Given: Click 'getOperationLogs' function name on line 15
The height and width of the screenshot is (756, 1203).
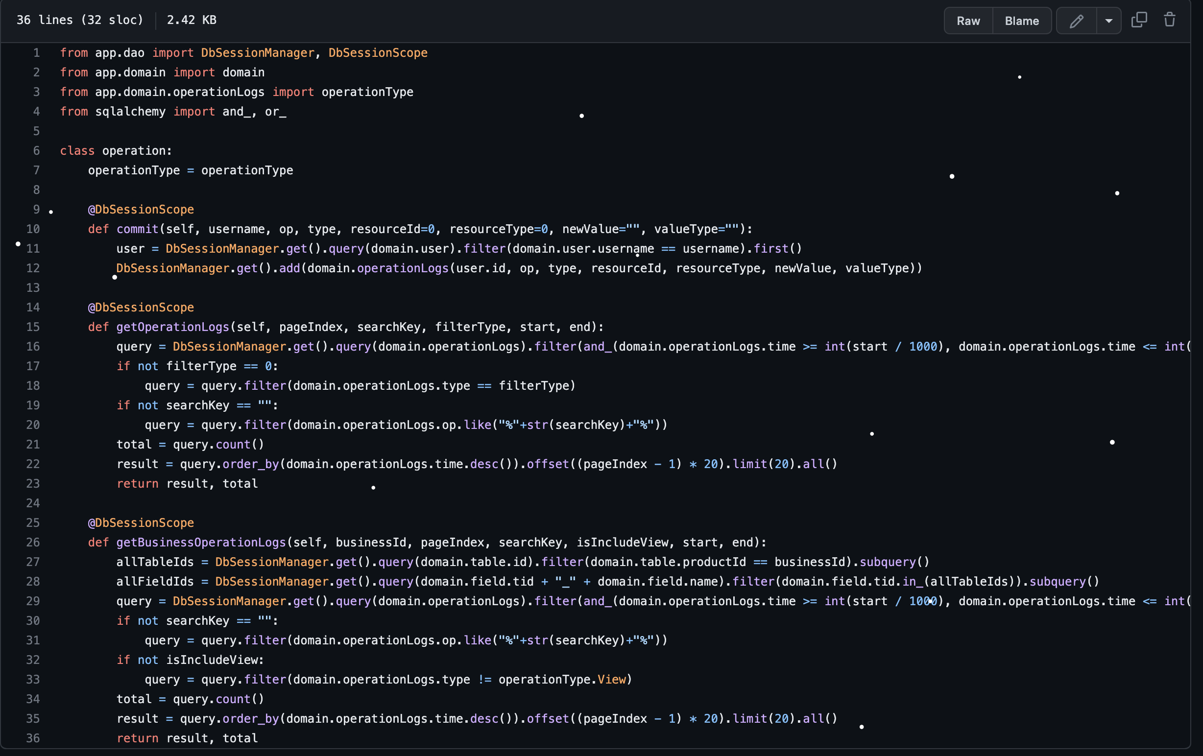Looking at the screenshot, I should pos(173,327).
